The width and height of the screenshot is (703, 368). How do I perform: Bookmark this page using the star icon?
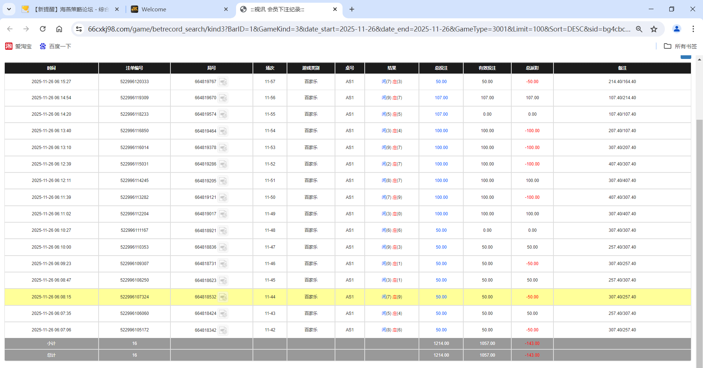tap(654, 29)
